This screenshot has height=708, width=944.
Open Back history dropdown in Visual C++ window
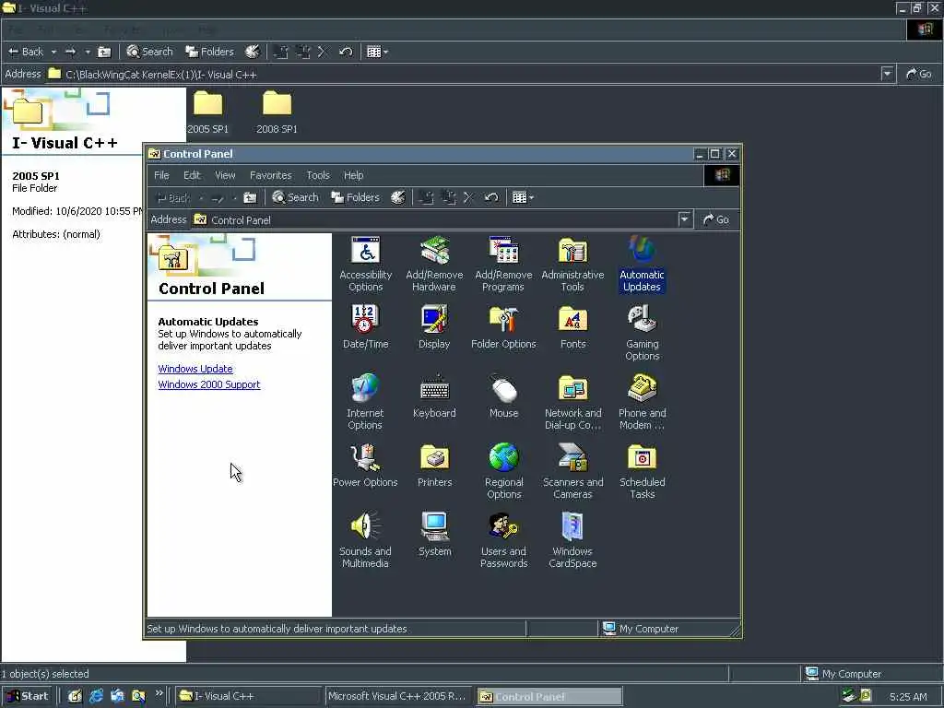pos(53,52)
